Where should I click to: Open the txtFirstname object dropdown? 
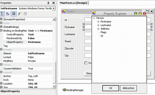click(53, 9)
